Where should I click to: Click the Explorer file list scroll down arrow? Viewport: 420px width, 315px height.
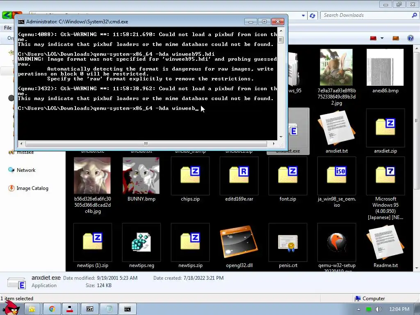tap(417, 268)
